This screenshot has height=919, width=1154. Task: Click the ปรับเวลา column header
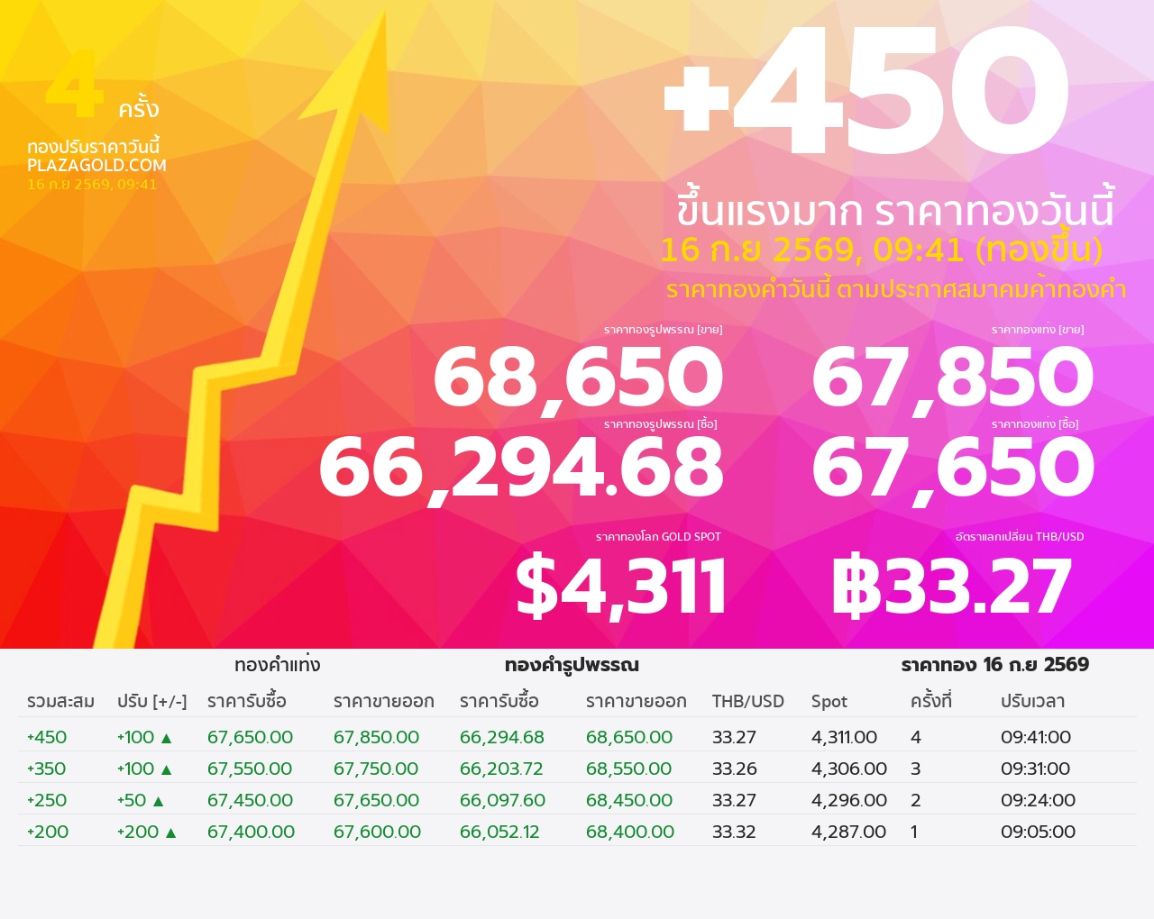coord(1032,701)
